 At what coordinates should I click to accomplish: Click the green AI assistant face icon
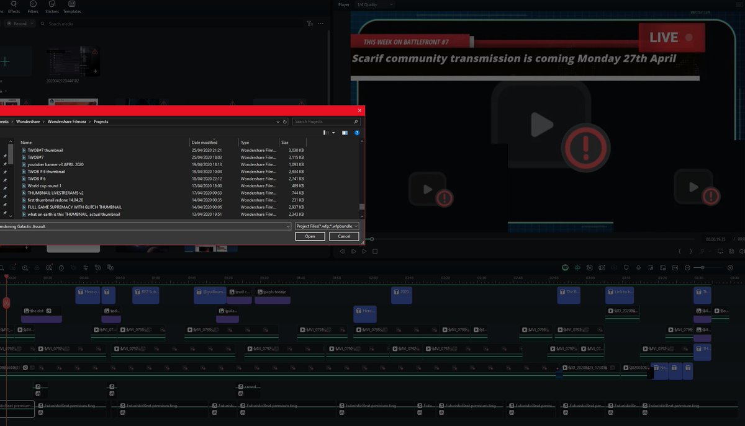[566, 267]
